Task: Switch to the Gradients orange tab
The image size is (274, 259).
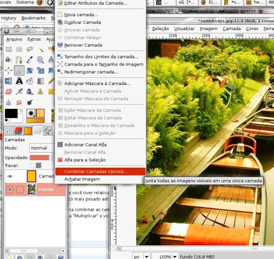Action: tap(28, 131)
